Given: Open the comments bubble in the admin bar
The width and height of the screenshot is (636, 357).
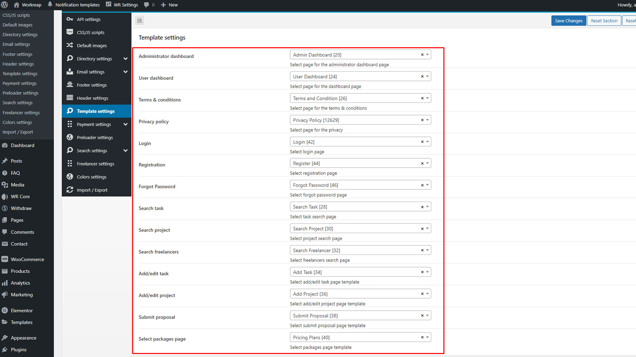Looking at the screenshot, I should 146,5.
